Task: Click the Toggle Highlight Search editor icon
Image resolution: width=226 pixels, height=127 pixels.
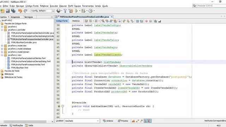Action: pos(115,21)
